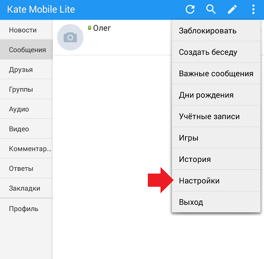Image resolution: width=264 pixels, height=259 pixels.
Task: Go to Группы sidebar section
Action: pos(26,89)
